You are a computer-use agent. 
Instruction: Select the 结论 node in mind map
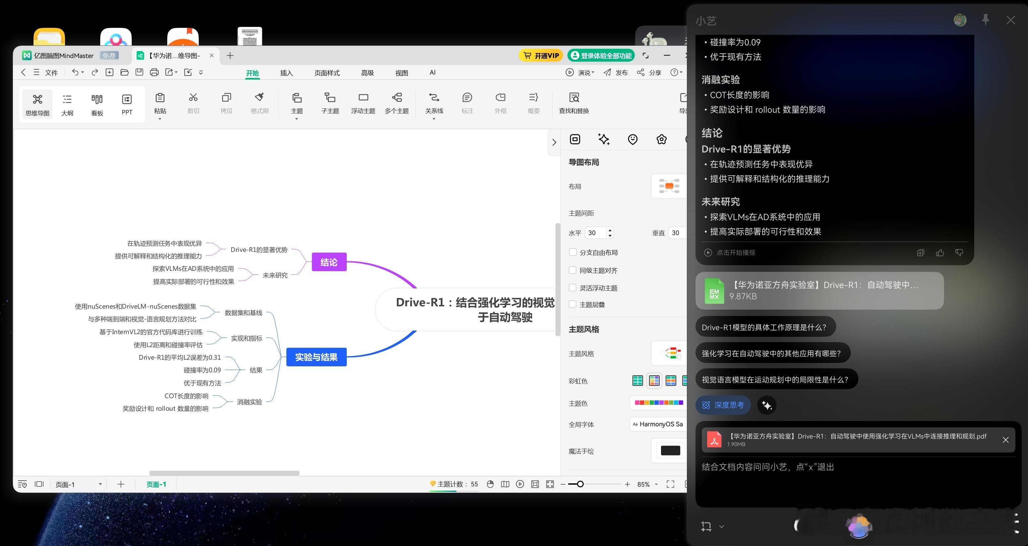coord(329,262)
